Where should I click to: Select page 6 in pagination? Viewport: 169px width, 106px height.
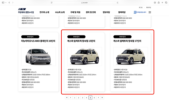coord(94,97)
